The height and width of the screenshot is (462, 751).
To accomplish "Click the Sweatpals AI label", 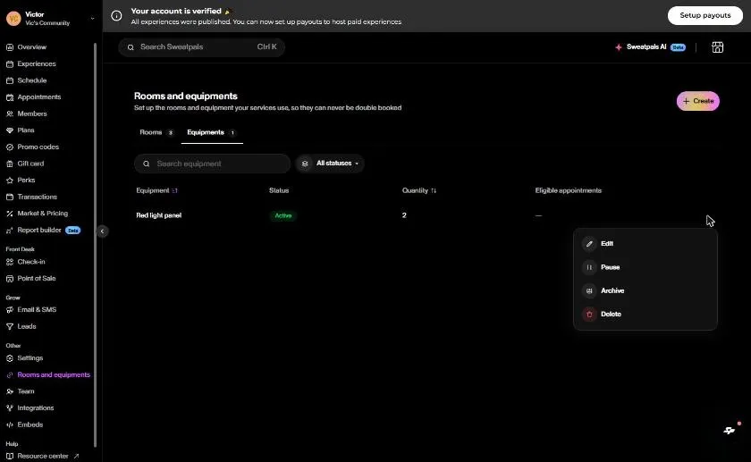I will 646,47.
